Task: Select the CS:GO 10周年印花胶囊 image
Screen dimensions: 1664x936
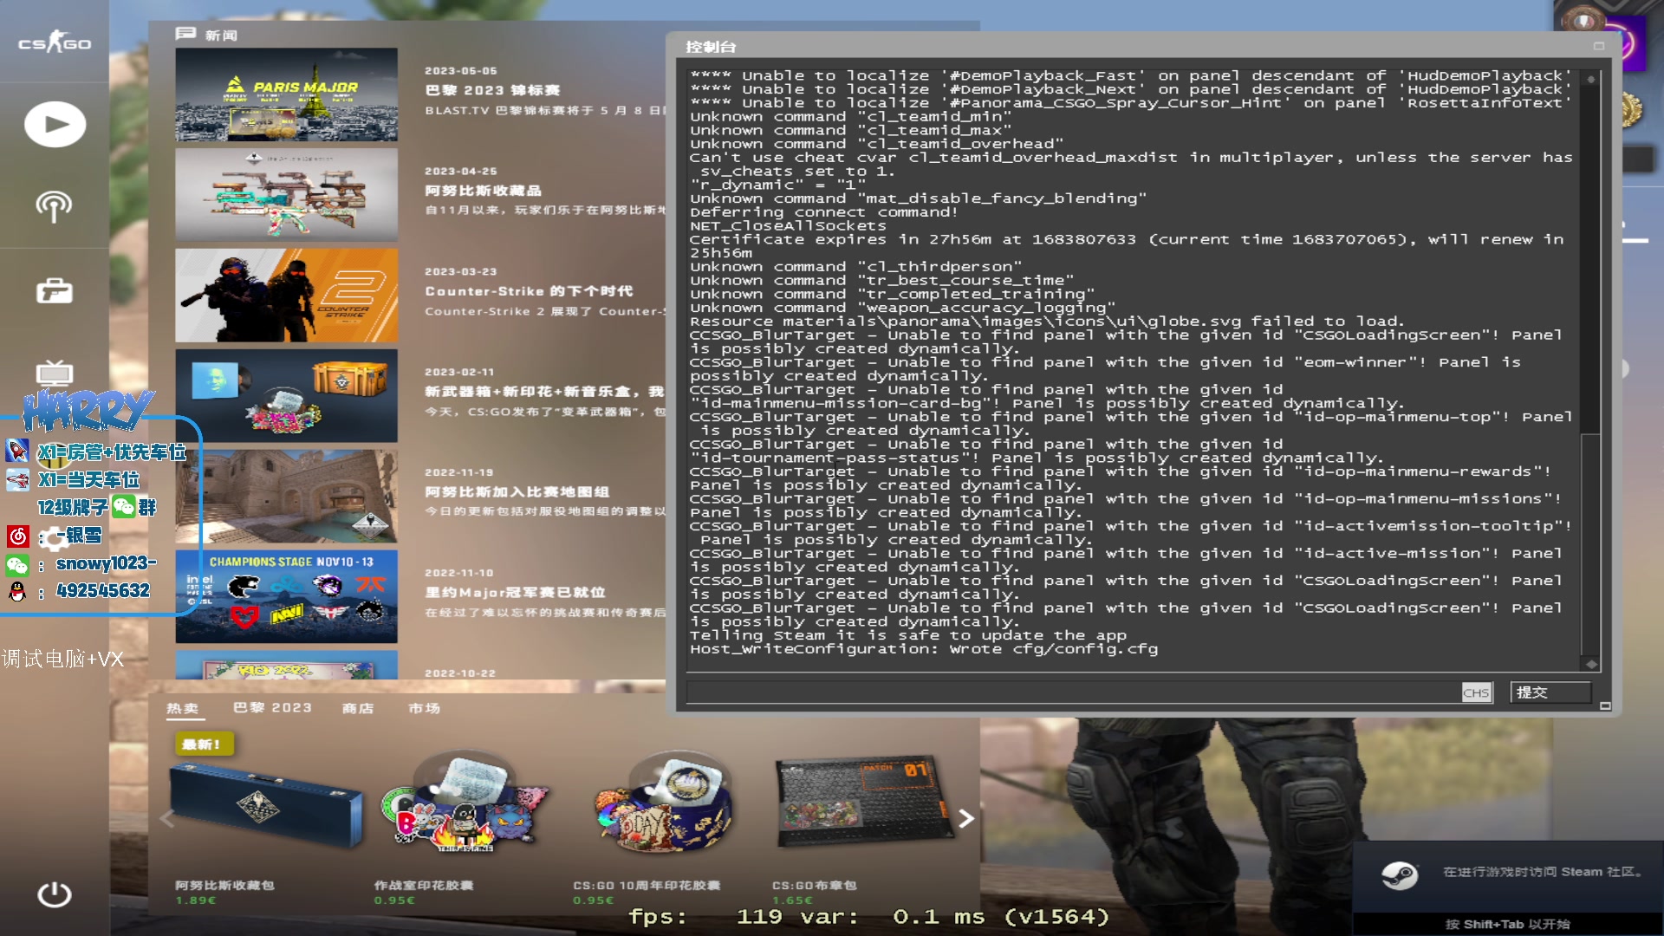Action: click(666, 803)
